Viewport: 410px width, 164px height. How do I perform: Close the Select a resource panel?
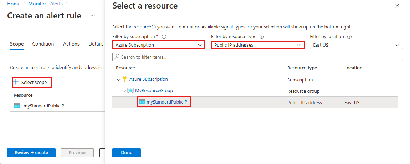(397, 6)
